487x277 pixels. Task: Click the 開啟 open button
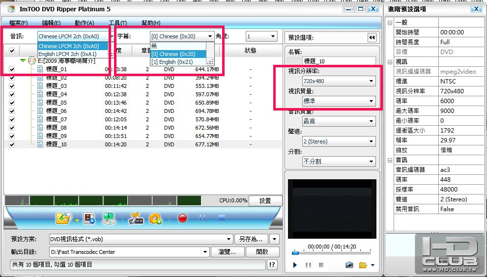[262, 252]
